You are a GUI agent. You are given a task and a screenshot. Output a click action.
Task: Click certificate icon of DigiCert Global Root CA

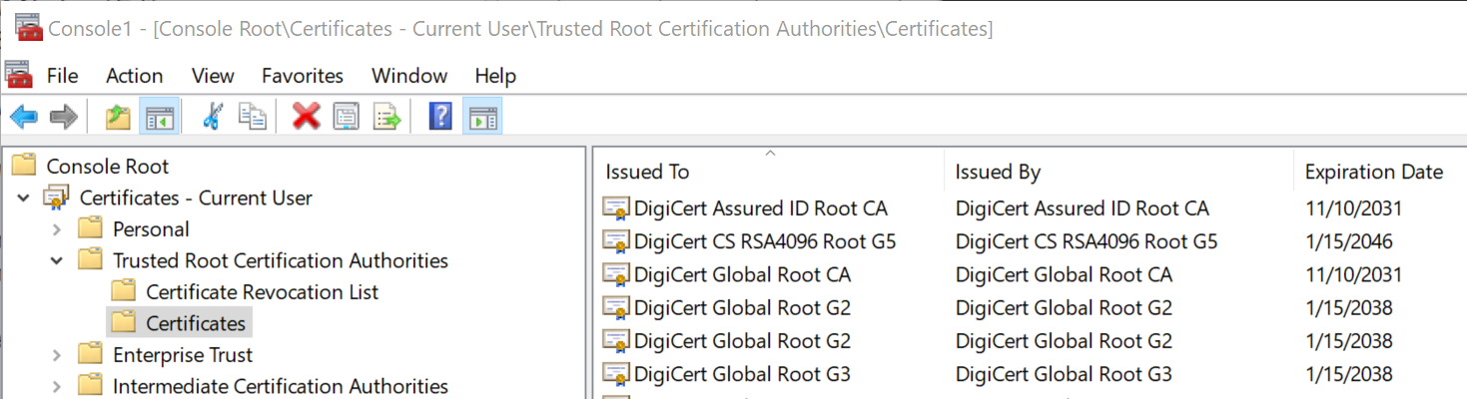tap(616, 274)
